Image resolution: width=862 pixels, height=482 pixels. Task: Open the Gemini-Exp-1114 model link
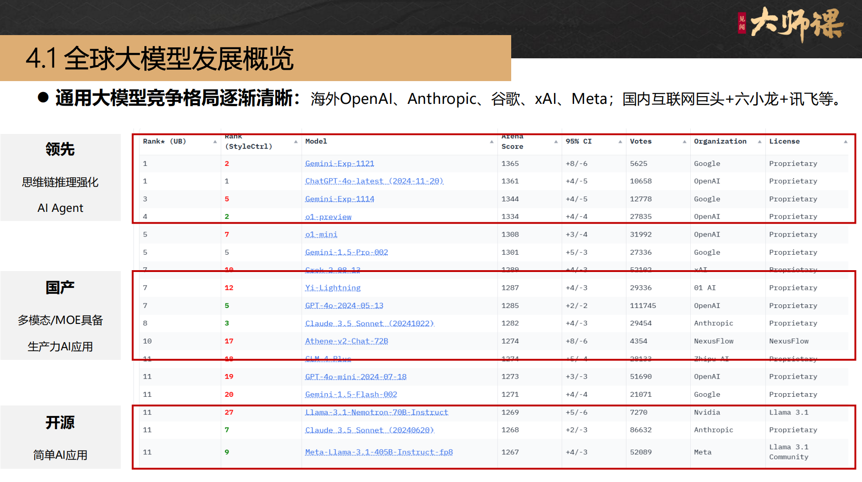click(x=339, y=199)
